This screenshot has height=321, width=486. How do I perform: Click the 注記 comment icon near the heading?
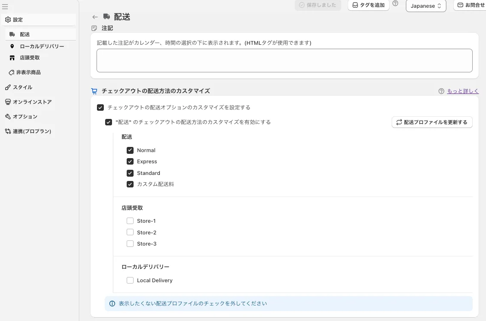[x=94, y=28]
